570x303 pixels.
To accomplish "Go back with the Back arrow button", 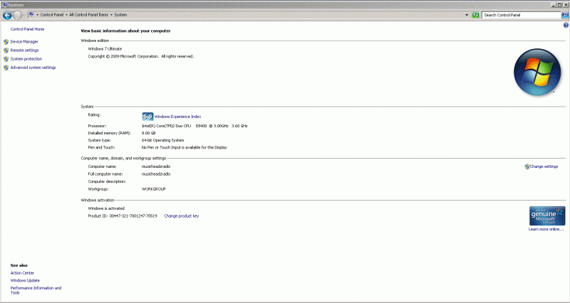I will (7, 15).
